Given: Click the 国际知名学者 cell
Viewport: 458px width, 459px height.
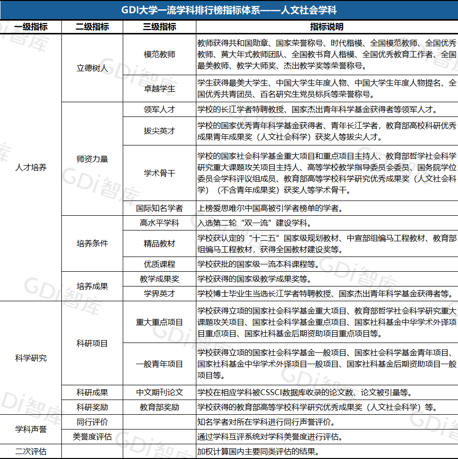Looking at the screenshot, I should 160,208.
